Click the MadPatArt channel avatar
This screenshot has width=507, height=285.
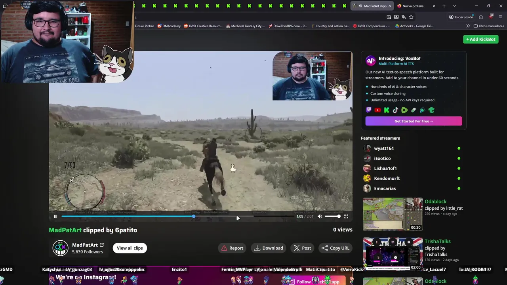click(60, 248)
